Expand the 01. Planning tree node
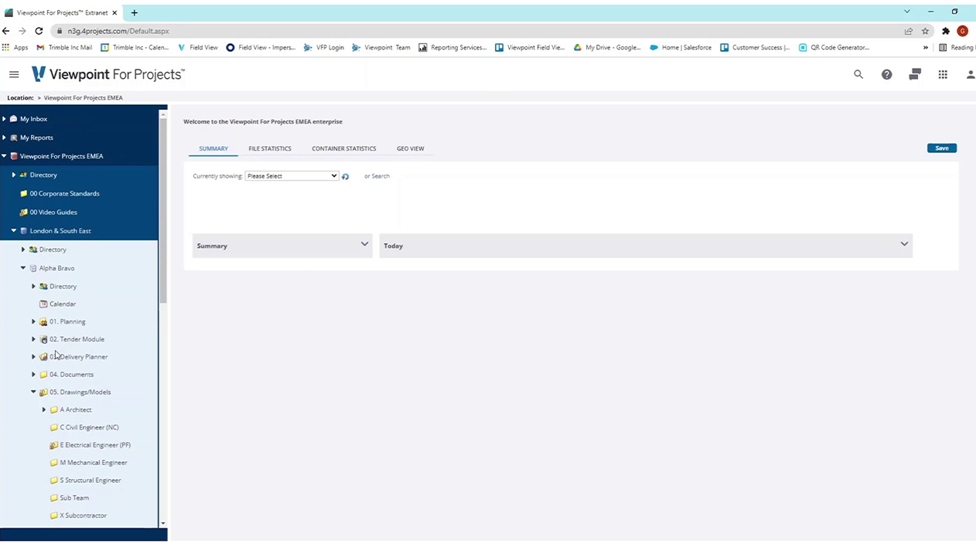 coord(33,321)
